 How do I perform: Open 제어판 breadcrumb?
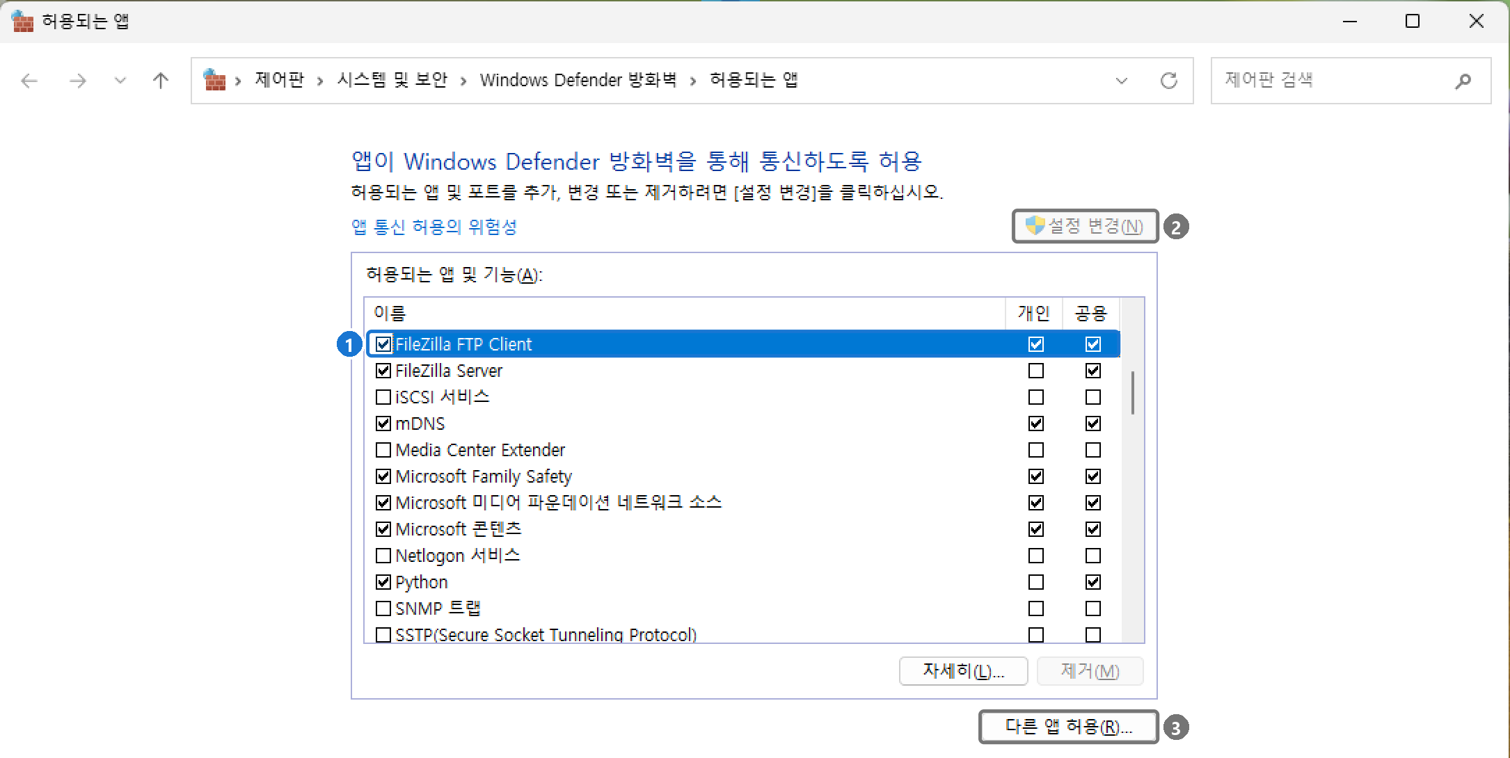(280, 80)
